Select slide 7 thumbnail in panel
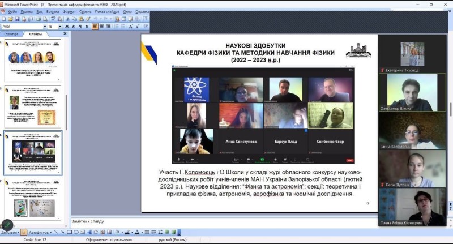The height and width of the screenshot is (244, 453). [33, 199]
